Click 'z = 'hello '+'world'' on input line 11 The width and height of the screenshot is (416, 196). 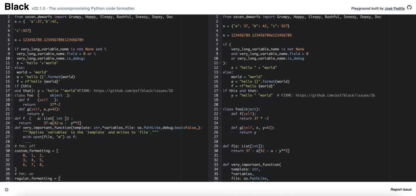tap(37, 63)
